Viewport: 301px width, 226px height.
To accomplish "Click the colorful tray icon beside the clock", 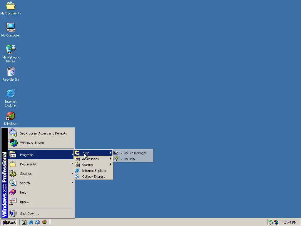I will point(276,222).
